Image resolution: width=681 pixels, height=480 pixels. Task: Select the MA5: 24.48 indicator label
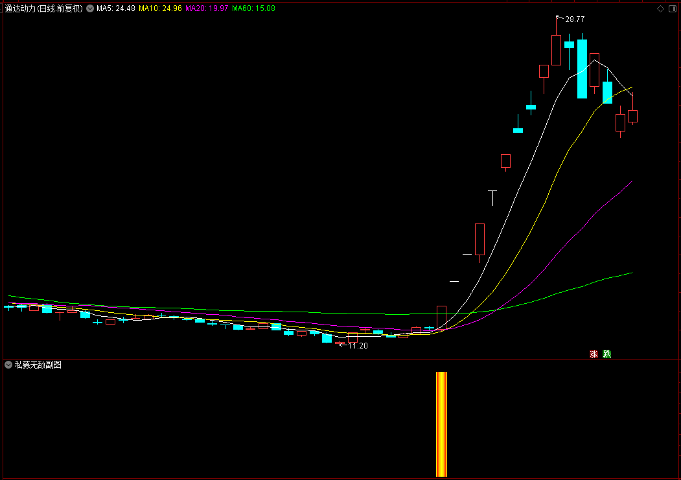click(116, 9)
